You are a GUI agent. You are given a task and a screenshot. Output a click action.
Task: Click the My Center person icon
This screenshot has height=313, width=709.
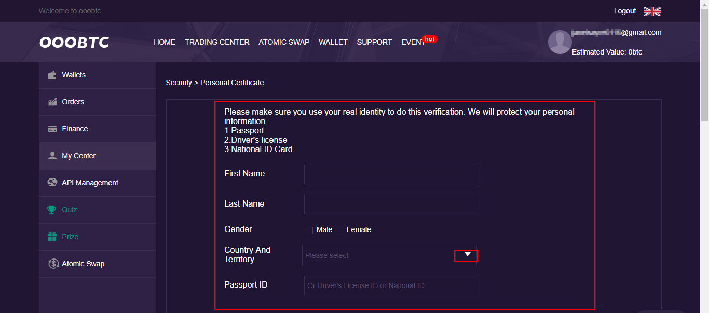pos(52,156)
